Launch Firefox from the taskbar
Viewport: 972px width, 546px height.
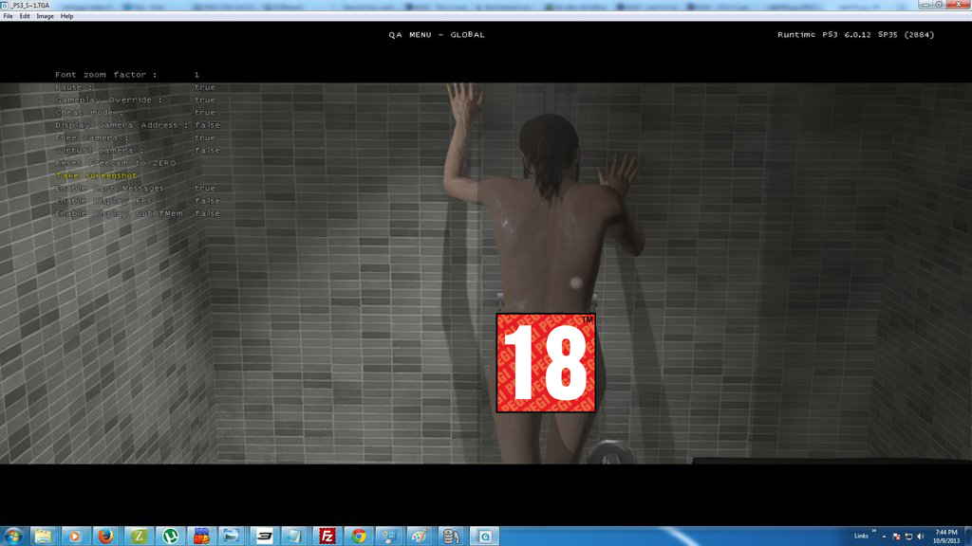(x=106, y=537)
